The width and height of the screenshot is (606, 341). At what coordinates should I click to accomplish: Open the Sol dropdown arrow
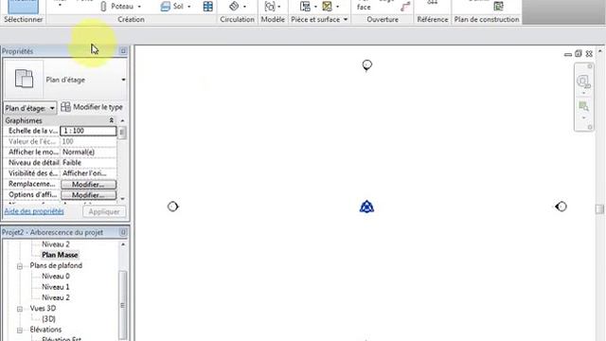pos(189,7)
